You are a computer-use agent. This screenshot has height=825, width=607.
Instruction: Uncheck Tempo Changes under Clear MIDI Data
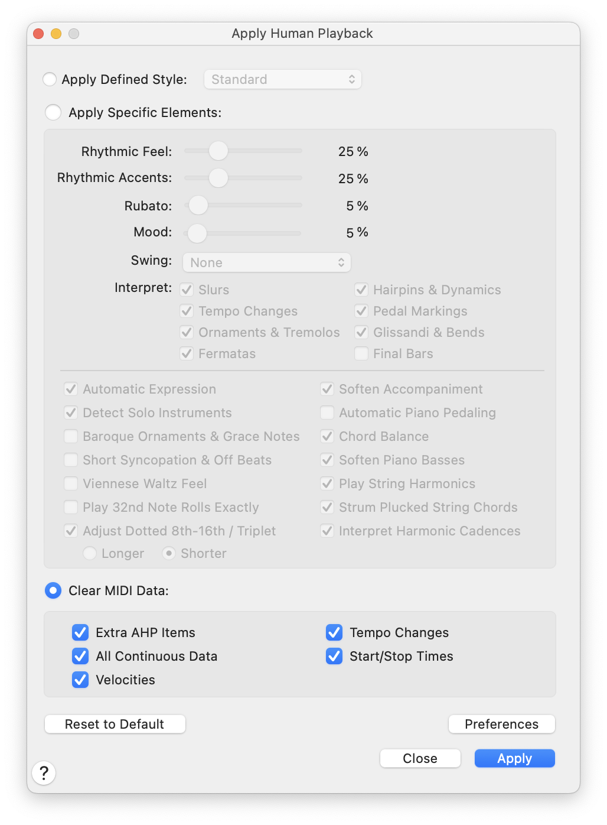click(334, 632)
